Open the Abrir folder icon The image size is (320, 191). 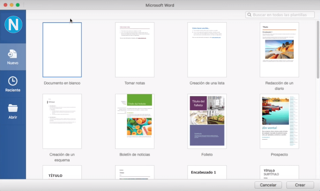(x=13, y=110)
